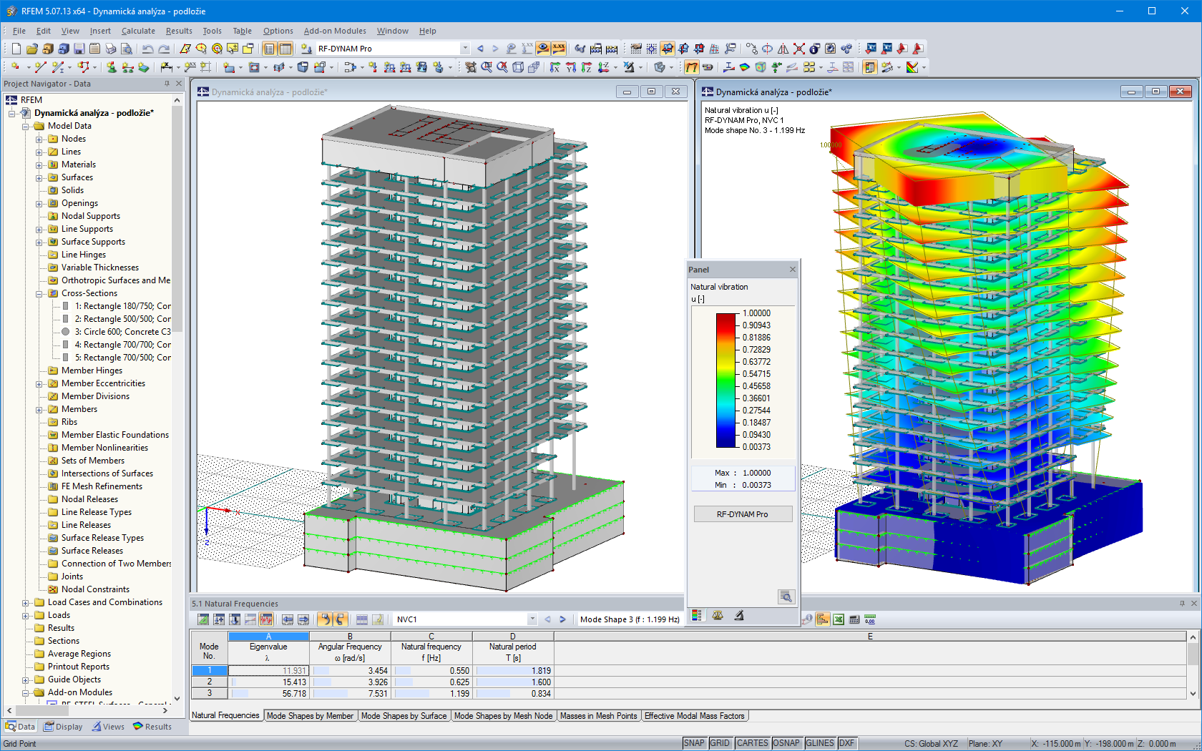Click the magnifier icon in Panel
The image size is (1202, 751).
pyautogui.click(x=786, y=597)
